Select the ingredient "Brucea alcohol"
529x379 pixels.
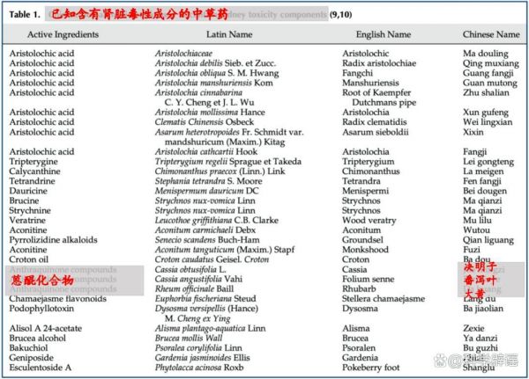(x=37, y=339)
